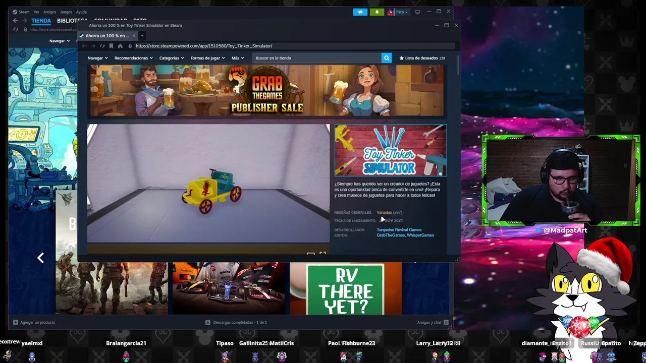This screenshot has width=646, height=363.
Task: Switch to the TIENDA tab in main Steam window
Action: coord(41,21)
